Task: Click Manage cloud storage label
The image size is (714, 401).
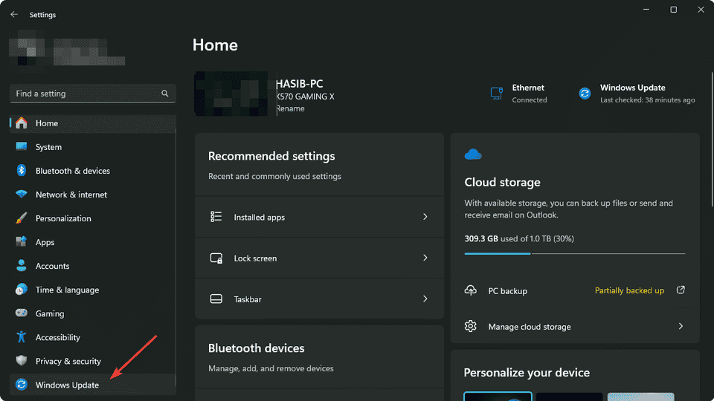Action: pyautogui.click(x=529, y=327)
